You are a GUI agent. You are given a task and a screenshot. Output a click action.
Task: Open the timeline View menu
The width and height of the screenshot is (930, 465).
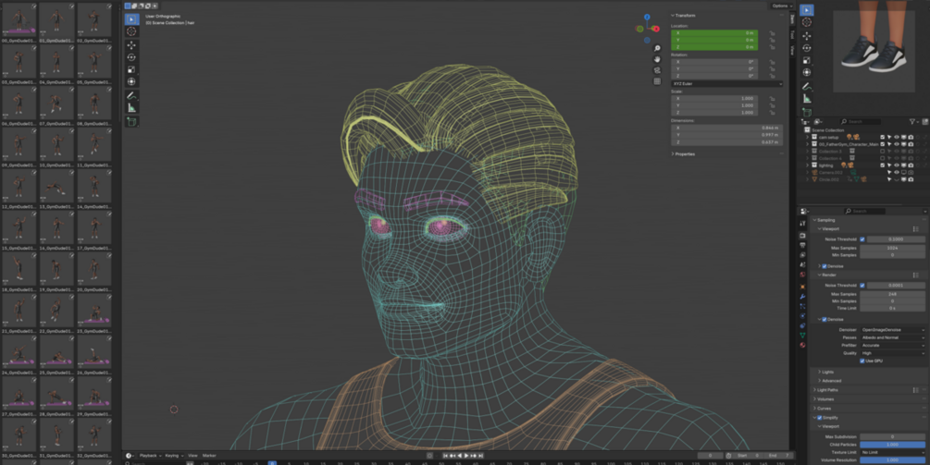(x=192, y=456)
